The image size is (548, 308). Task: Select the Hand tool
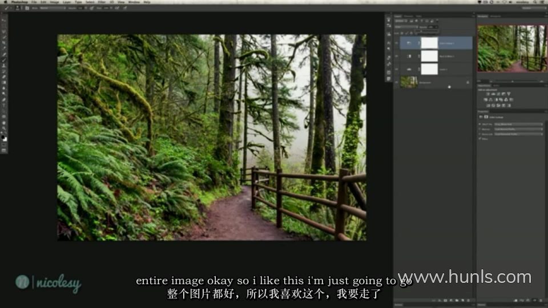point(4,123)
